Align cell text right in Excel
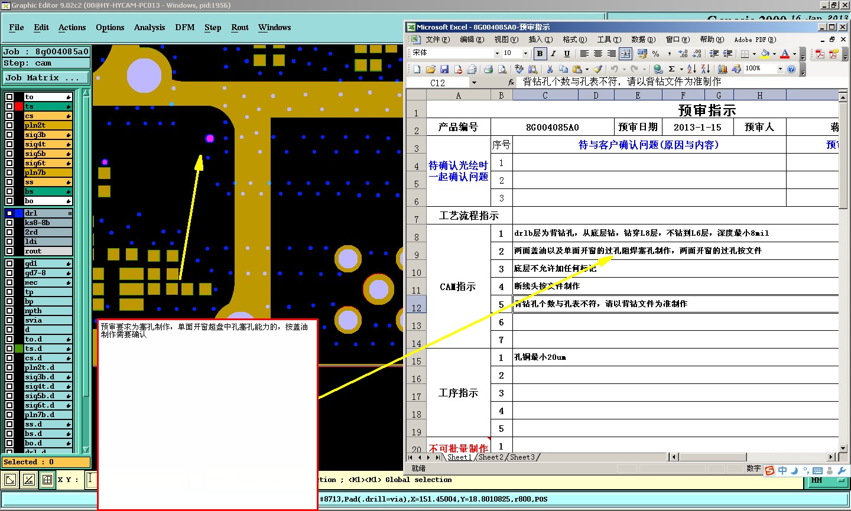Screen dimensions: 851x511 point(611,53)
